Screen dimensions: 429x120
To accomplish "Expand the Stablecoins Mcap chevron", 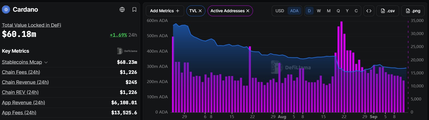I will tap(46, 62).
